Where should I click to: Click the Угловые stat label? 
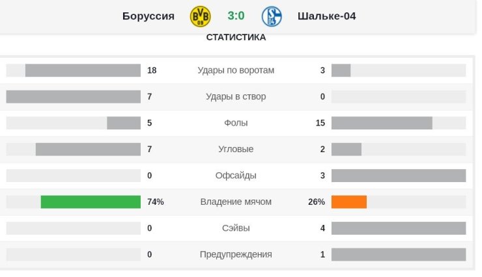pyautogui.click(x=236, y=150)
